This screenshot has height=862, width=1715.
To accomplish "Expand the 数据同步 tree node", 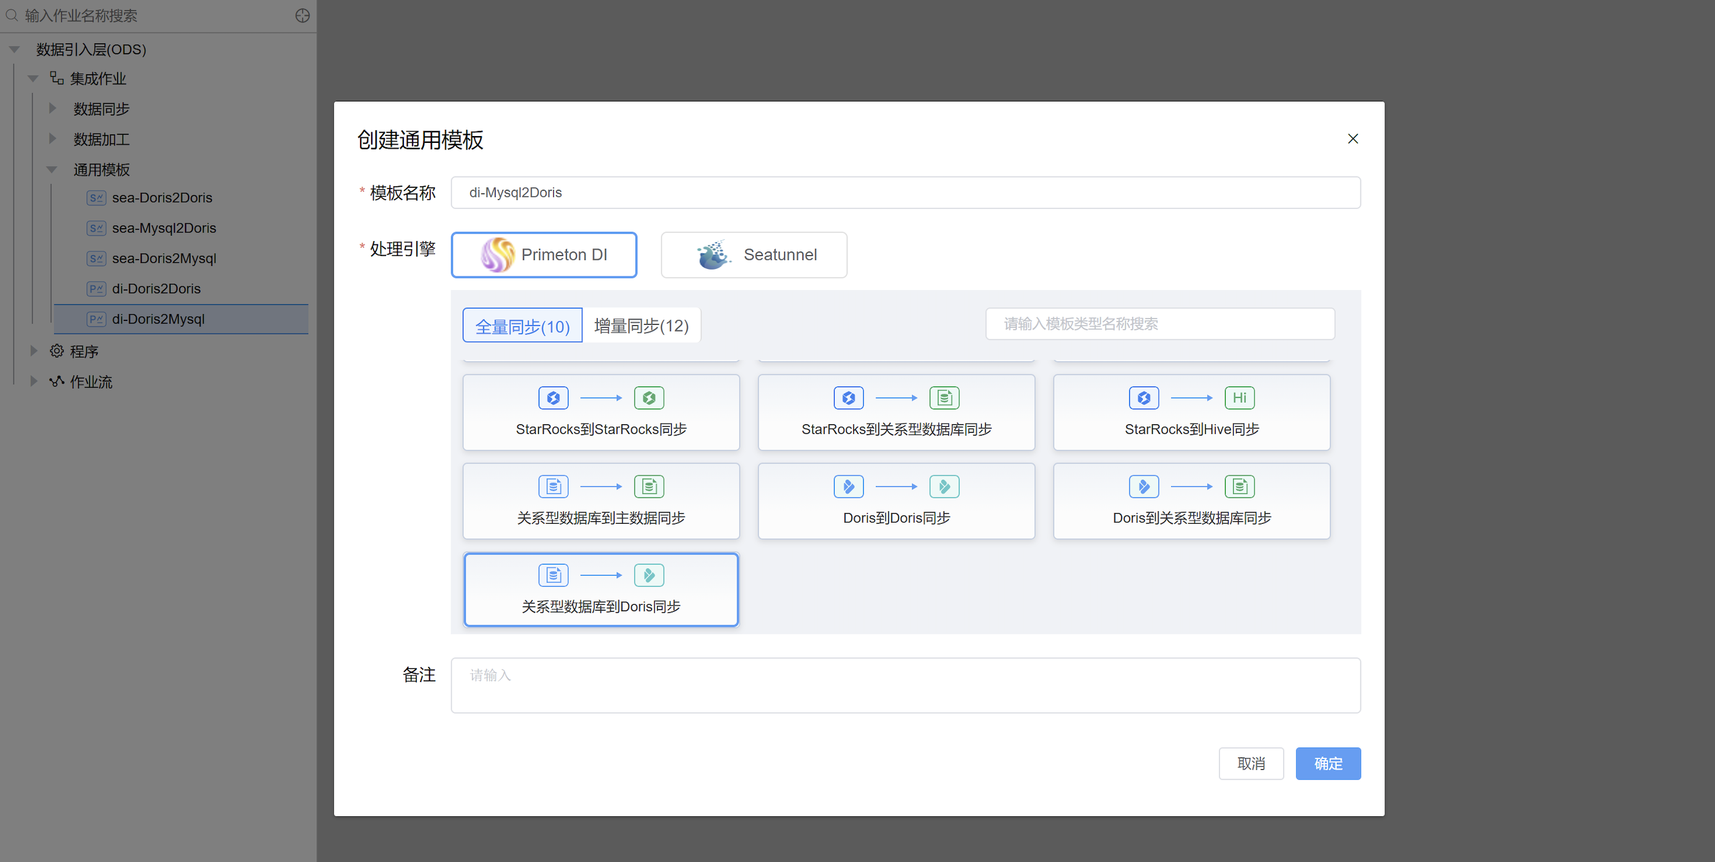I will coord(53,108).
